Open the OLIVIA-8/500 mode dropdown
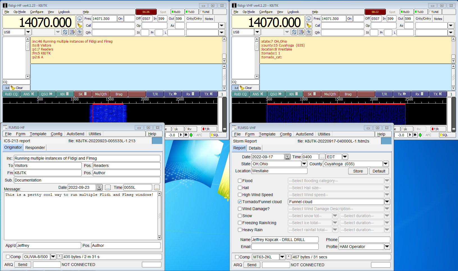Screen dimensions: 458x271 pyautogui.click(x=53, y=257)
